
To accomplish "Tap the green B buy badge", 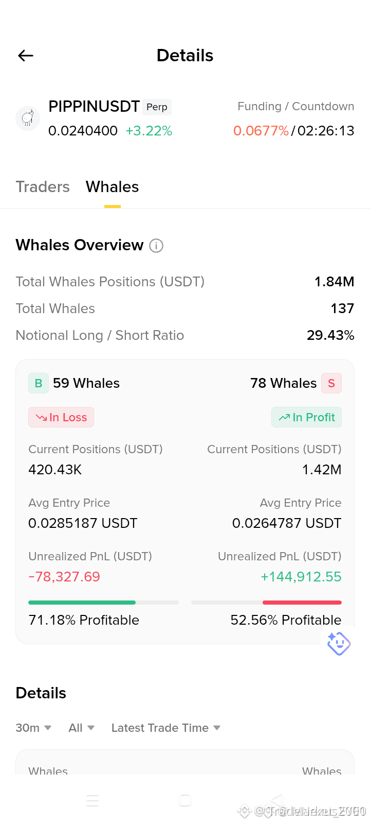I will coord(39,383).
